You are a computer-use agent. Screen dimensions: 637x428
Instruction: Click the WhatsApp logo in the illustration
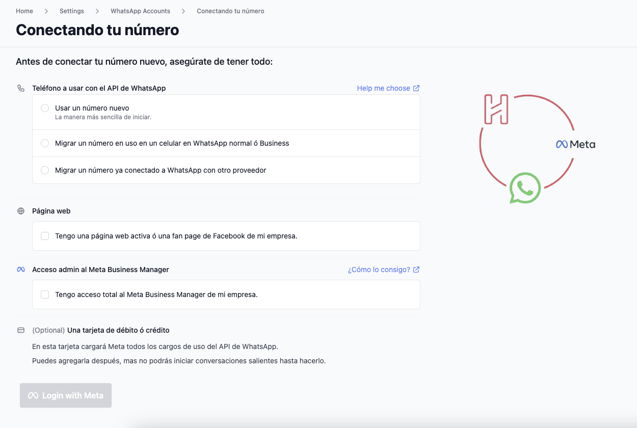525,188
